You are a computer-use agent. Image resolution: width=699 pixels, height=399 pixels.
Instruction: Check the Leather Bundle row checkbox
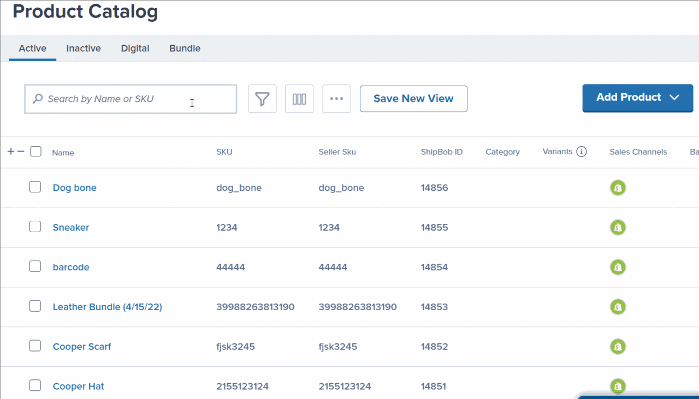pyautogui.click(x=35, y=306)
